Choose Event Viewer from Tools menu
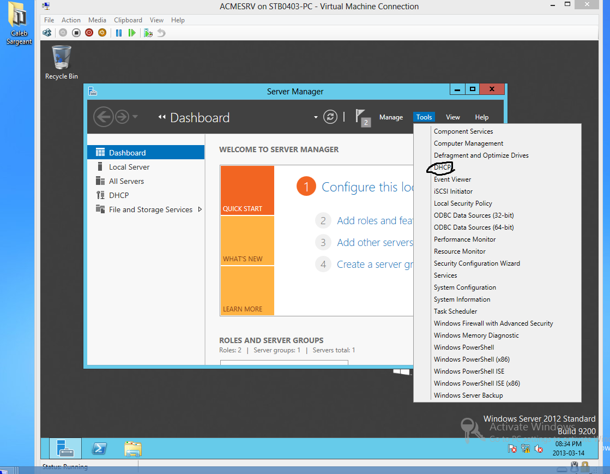This screenshot has height=474, width=610. point(452,179)
